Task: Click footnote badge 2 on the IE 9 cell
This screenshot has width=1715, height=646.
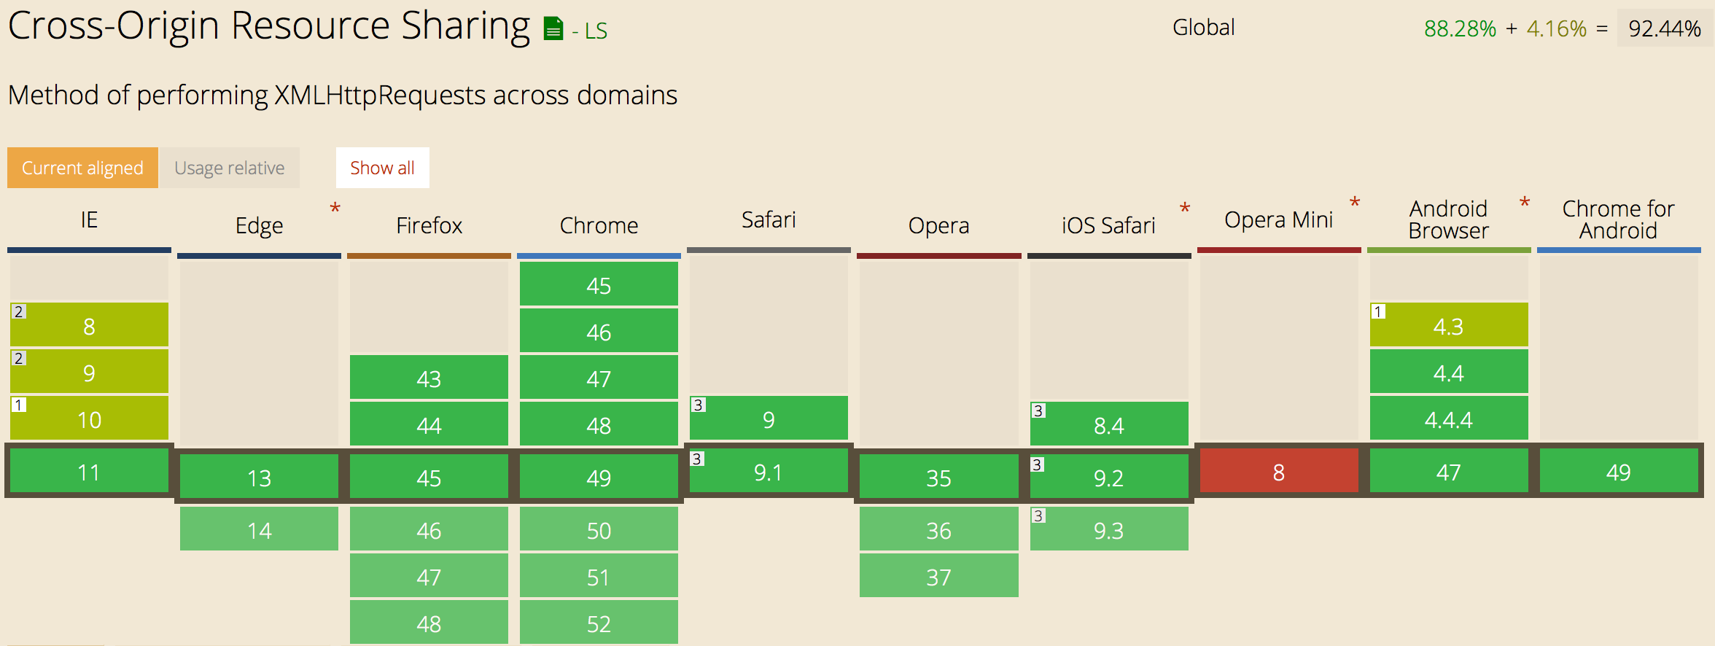Action: point(17,357)
